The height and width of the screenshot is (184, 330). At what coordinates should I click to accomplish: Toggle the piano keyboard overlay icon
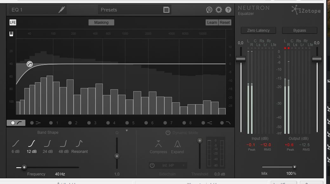point(11,34)
